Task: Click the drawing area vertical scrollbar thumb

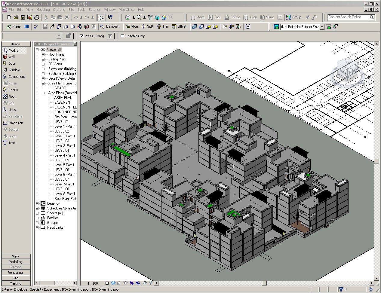Action: pos(377,161)
